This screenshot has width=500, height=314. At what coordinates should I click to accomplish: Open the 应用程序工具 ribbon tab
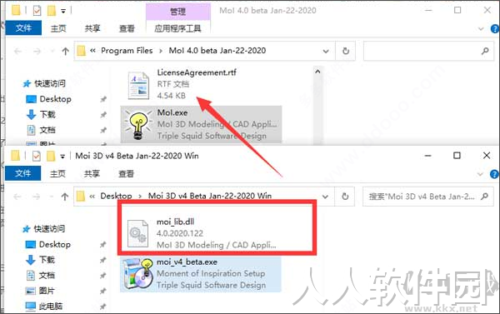(x=178, y=28)
